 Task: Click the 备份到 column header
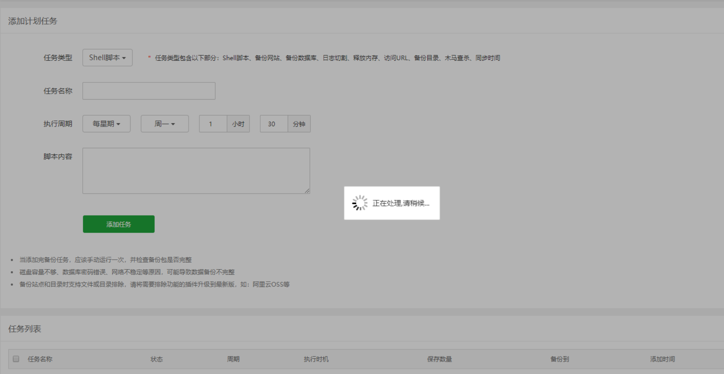[x=560, y=358]
